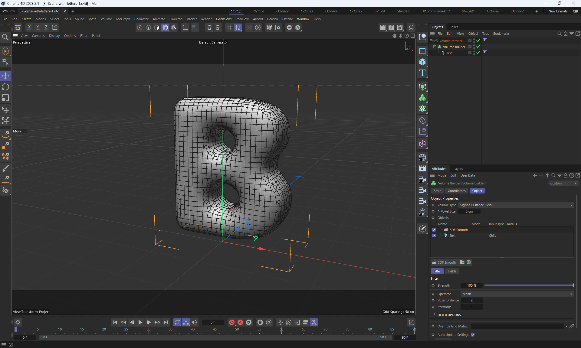Click the Record Active Objects button

(232, 322)
